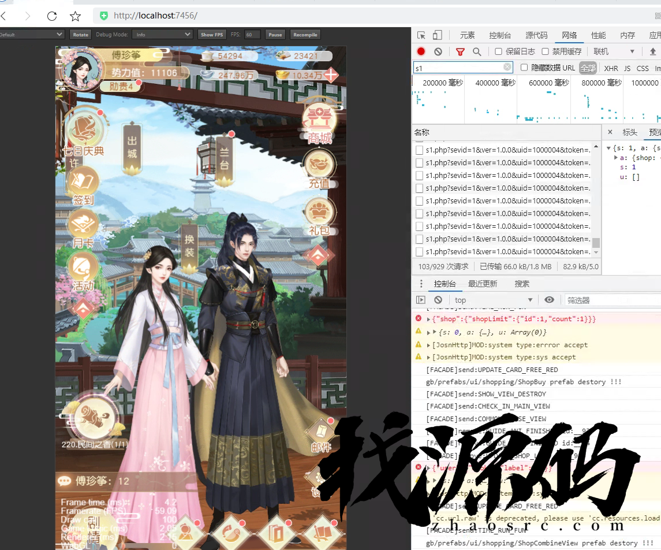This screenshot has height=550, width=661.
Task: Switch to the 内存 tab
Action: pos(628,35)
